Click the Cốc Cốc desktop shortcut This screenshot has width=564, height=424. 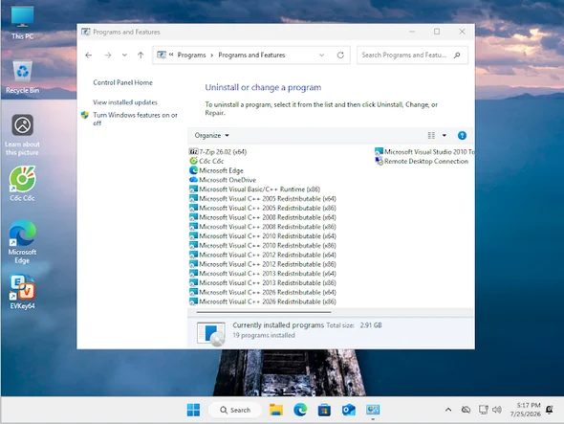(x=22, y=184)
